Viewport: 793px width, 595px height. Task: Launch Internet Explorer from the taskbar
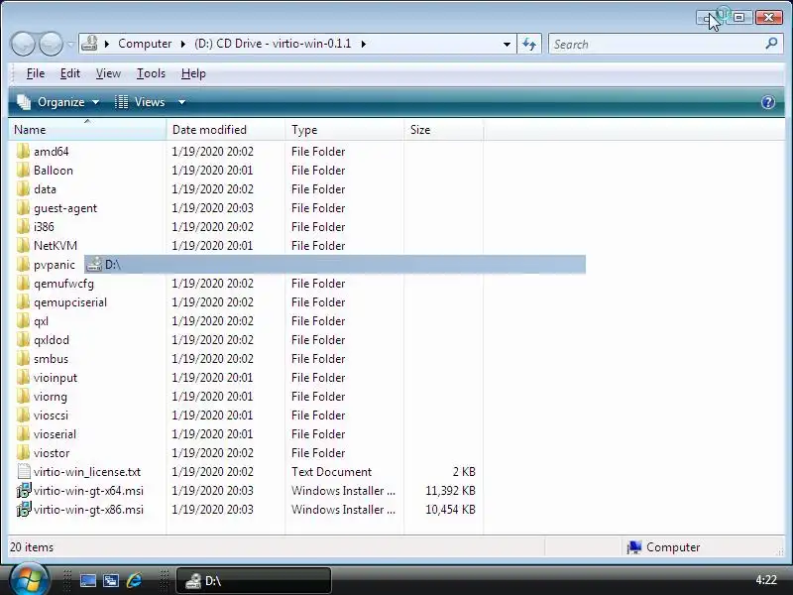[x=134, y=580]
